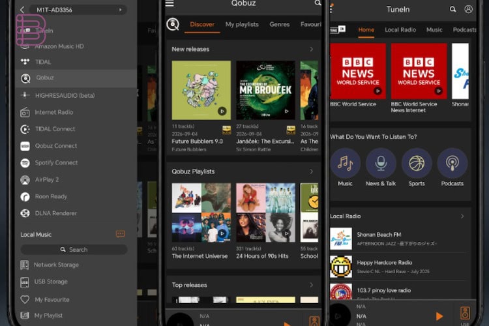Switch to TuneIn Music tab

click(434, 30)
